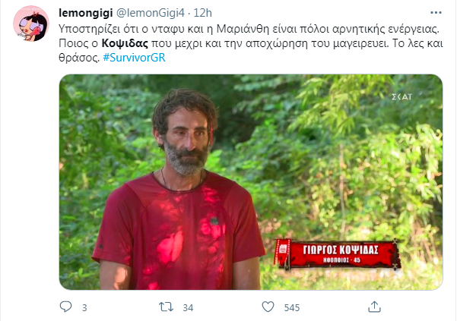This screenshot has height=321, width=457.
Task: Retweet this post using the retweet icon
Action: click(x=166, y=307)
